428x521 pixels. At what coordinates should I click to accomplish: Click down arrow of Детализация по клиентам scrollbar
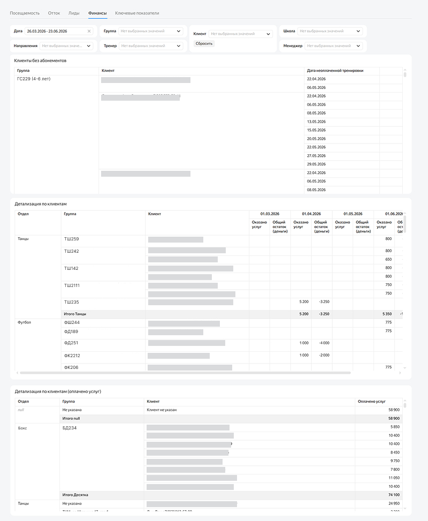(405, 368)
